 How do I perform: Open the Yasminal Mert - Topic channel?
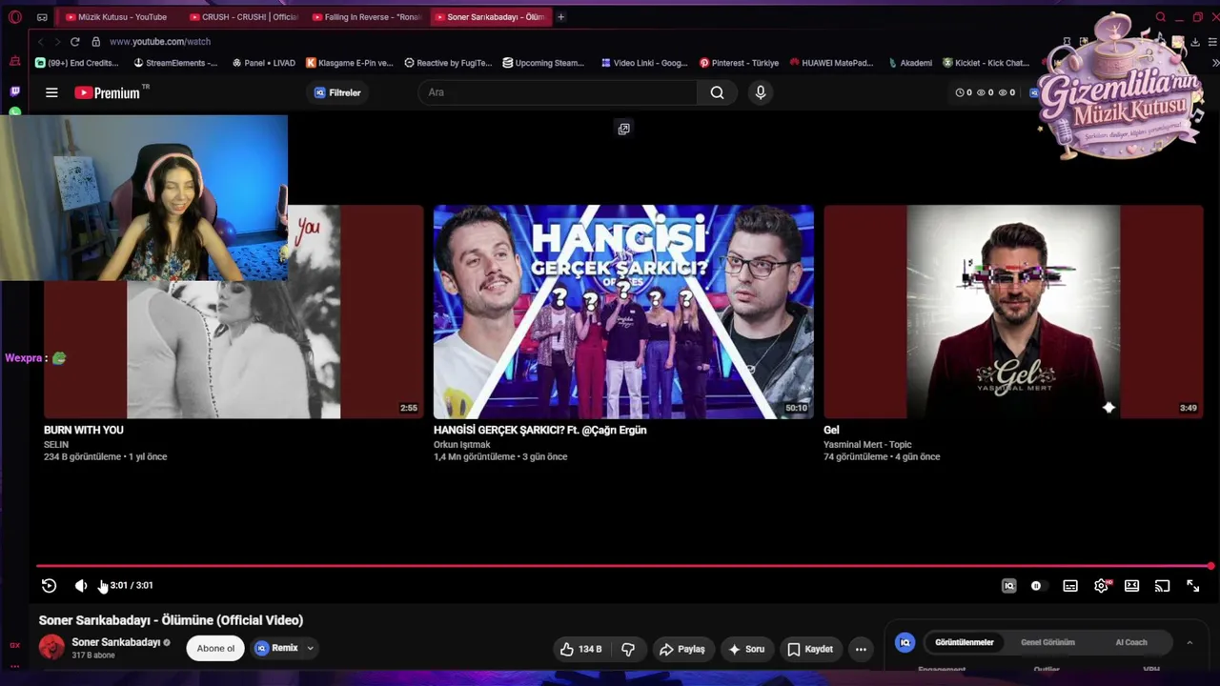click(867, 444)
